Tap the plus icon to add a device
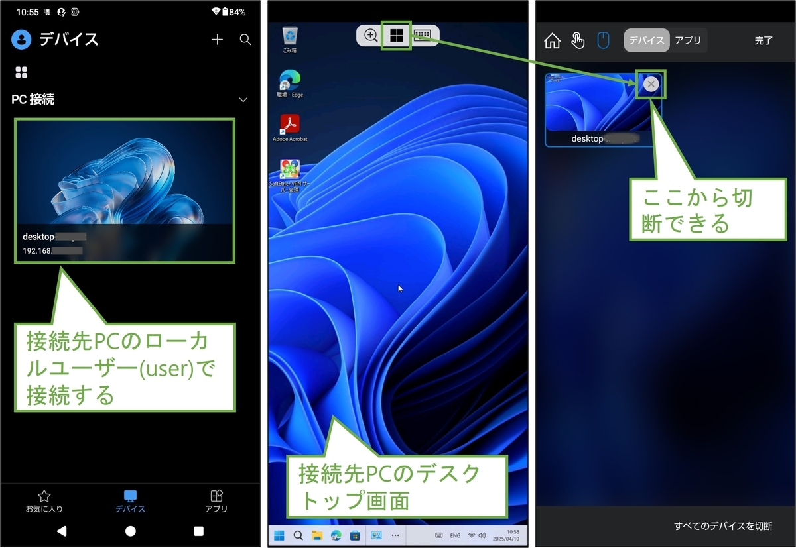The height and width of the screenshot is (548, 796). click(218, 40)
